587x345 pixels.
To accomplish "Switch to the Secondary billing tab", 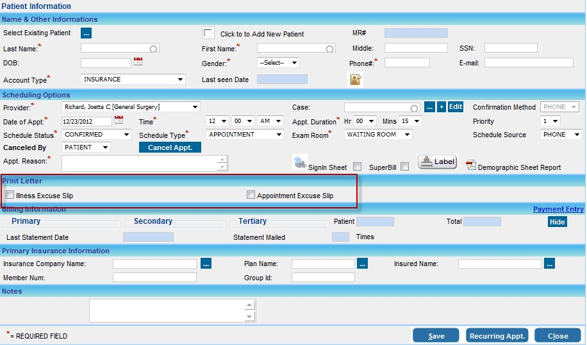I will click(153, 221).
